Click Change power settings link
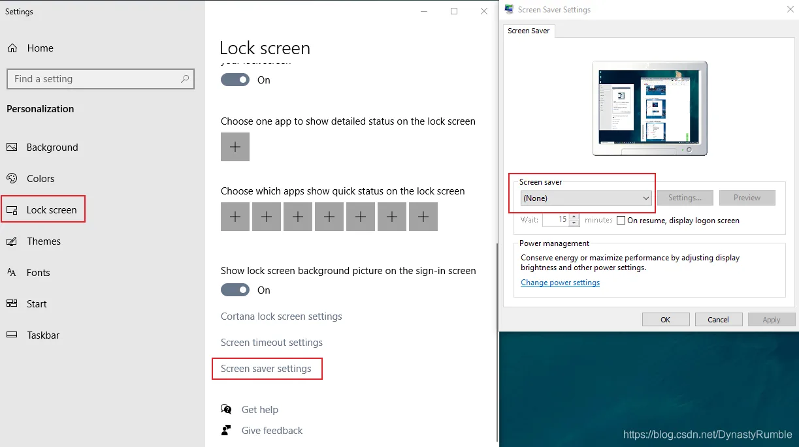 coord(560,283)
